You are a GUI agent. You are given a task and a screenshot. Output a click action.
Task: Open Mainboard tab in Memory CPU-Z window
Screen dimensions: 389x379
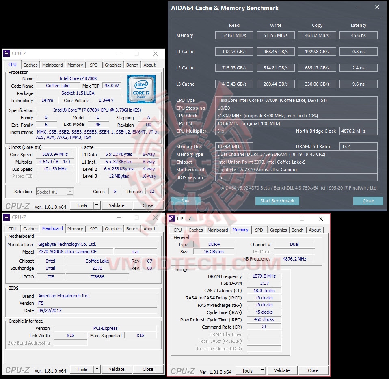[x=218, y=230]
